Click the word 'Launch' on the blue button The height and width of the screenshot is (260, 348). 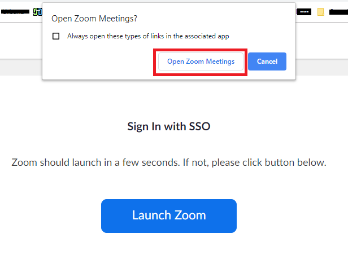pos(151,215)
